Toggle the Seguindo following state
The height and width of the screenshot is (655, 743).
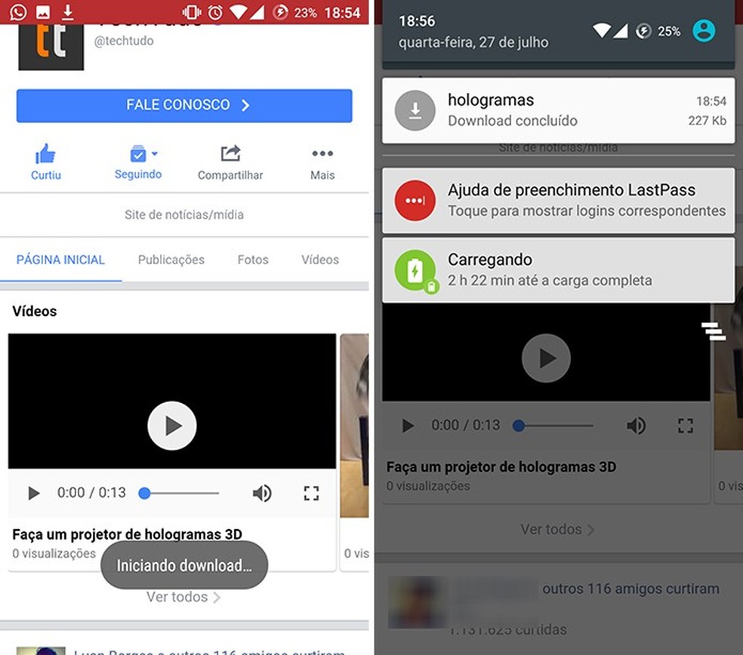pyautogui.click(x=137, y=153)
